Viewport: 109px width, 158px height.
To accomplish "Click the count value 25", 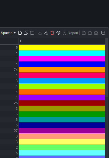I will [16, 103].
